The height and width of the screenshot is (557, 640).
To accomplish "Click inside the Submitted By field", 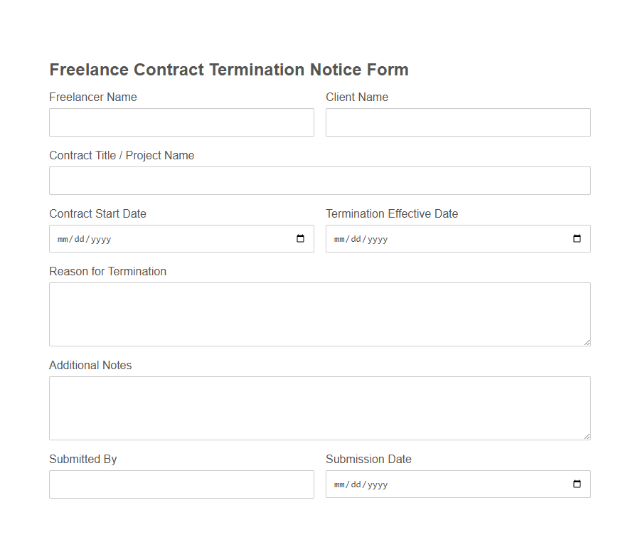I will [x=181, y=484].
